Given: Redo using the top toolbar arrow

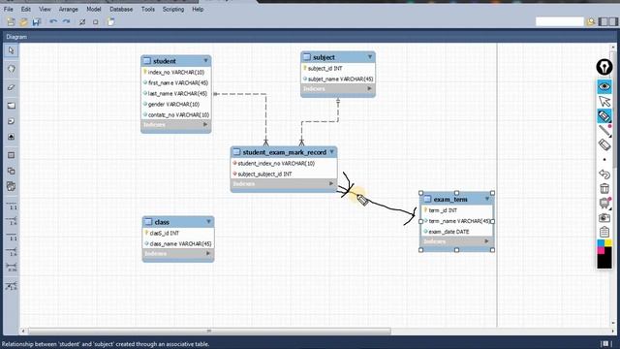Looking at the screenshot, I should point(66,21).
